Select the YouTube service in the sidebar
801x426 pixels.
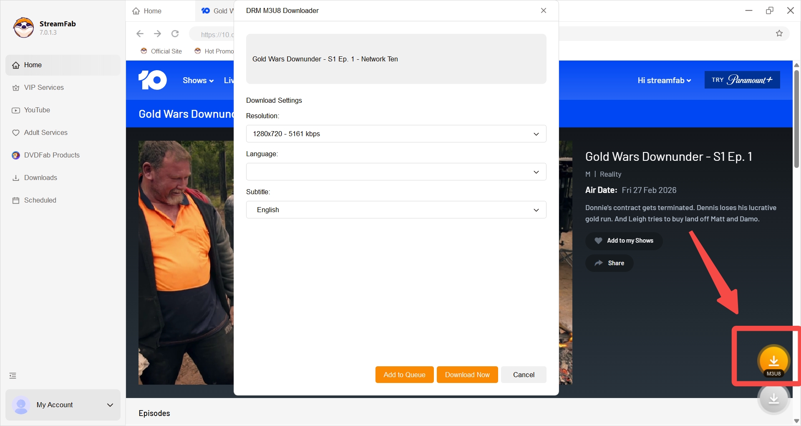tap(37, 110)
